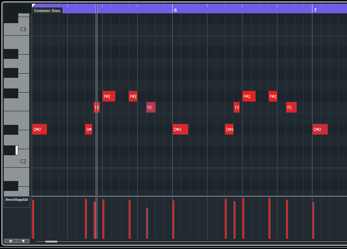This screenshot has height=249, width=347.
Task: Select the first F#2 note after the playhead
Action: tap(109, 96)
